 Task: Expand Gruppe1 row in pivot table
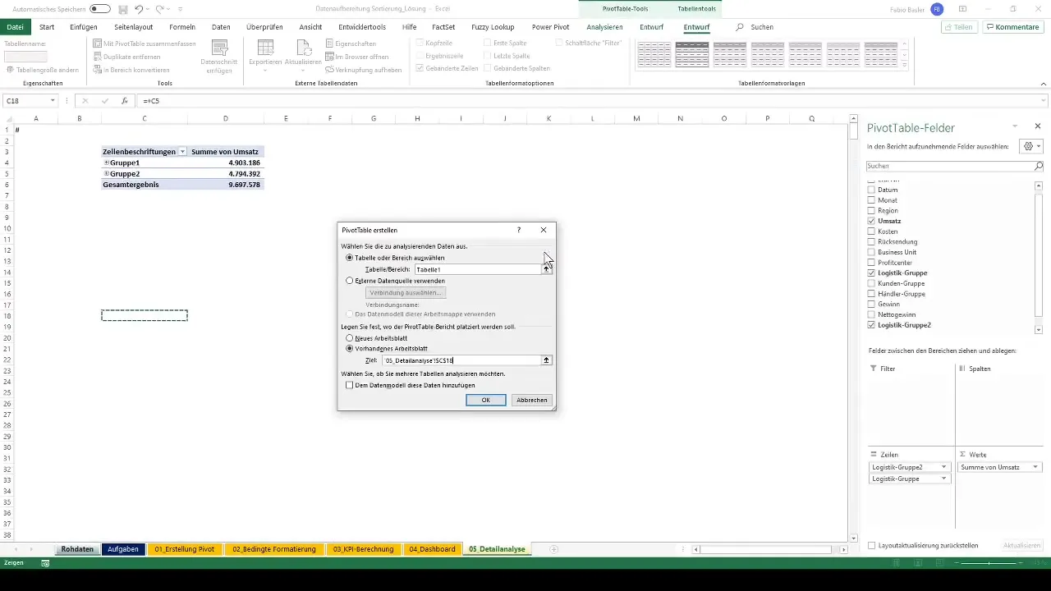tap(106, 163)
